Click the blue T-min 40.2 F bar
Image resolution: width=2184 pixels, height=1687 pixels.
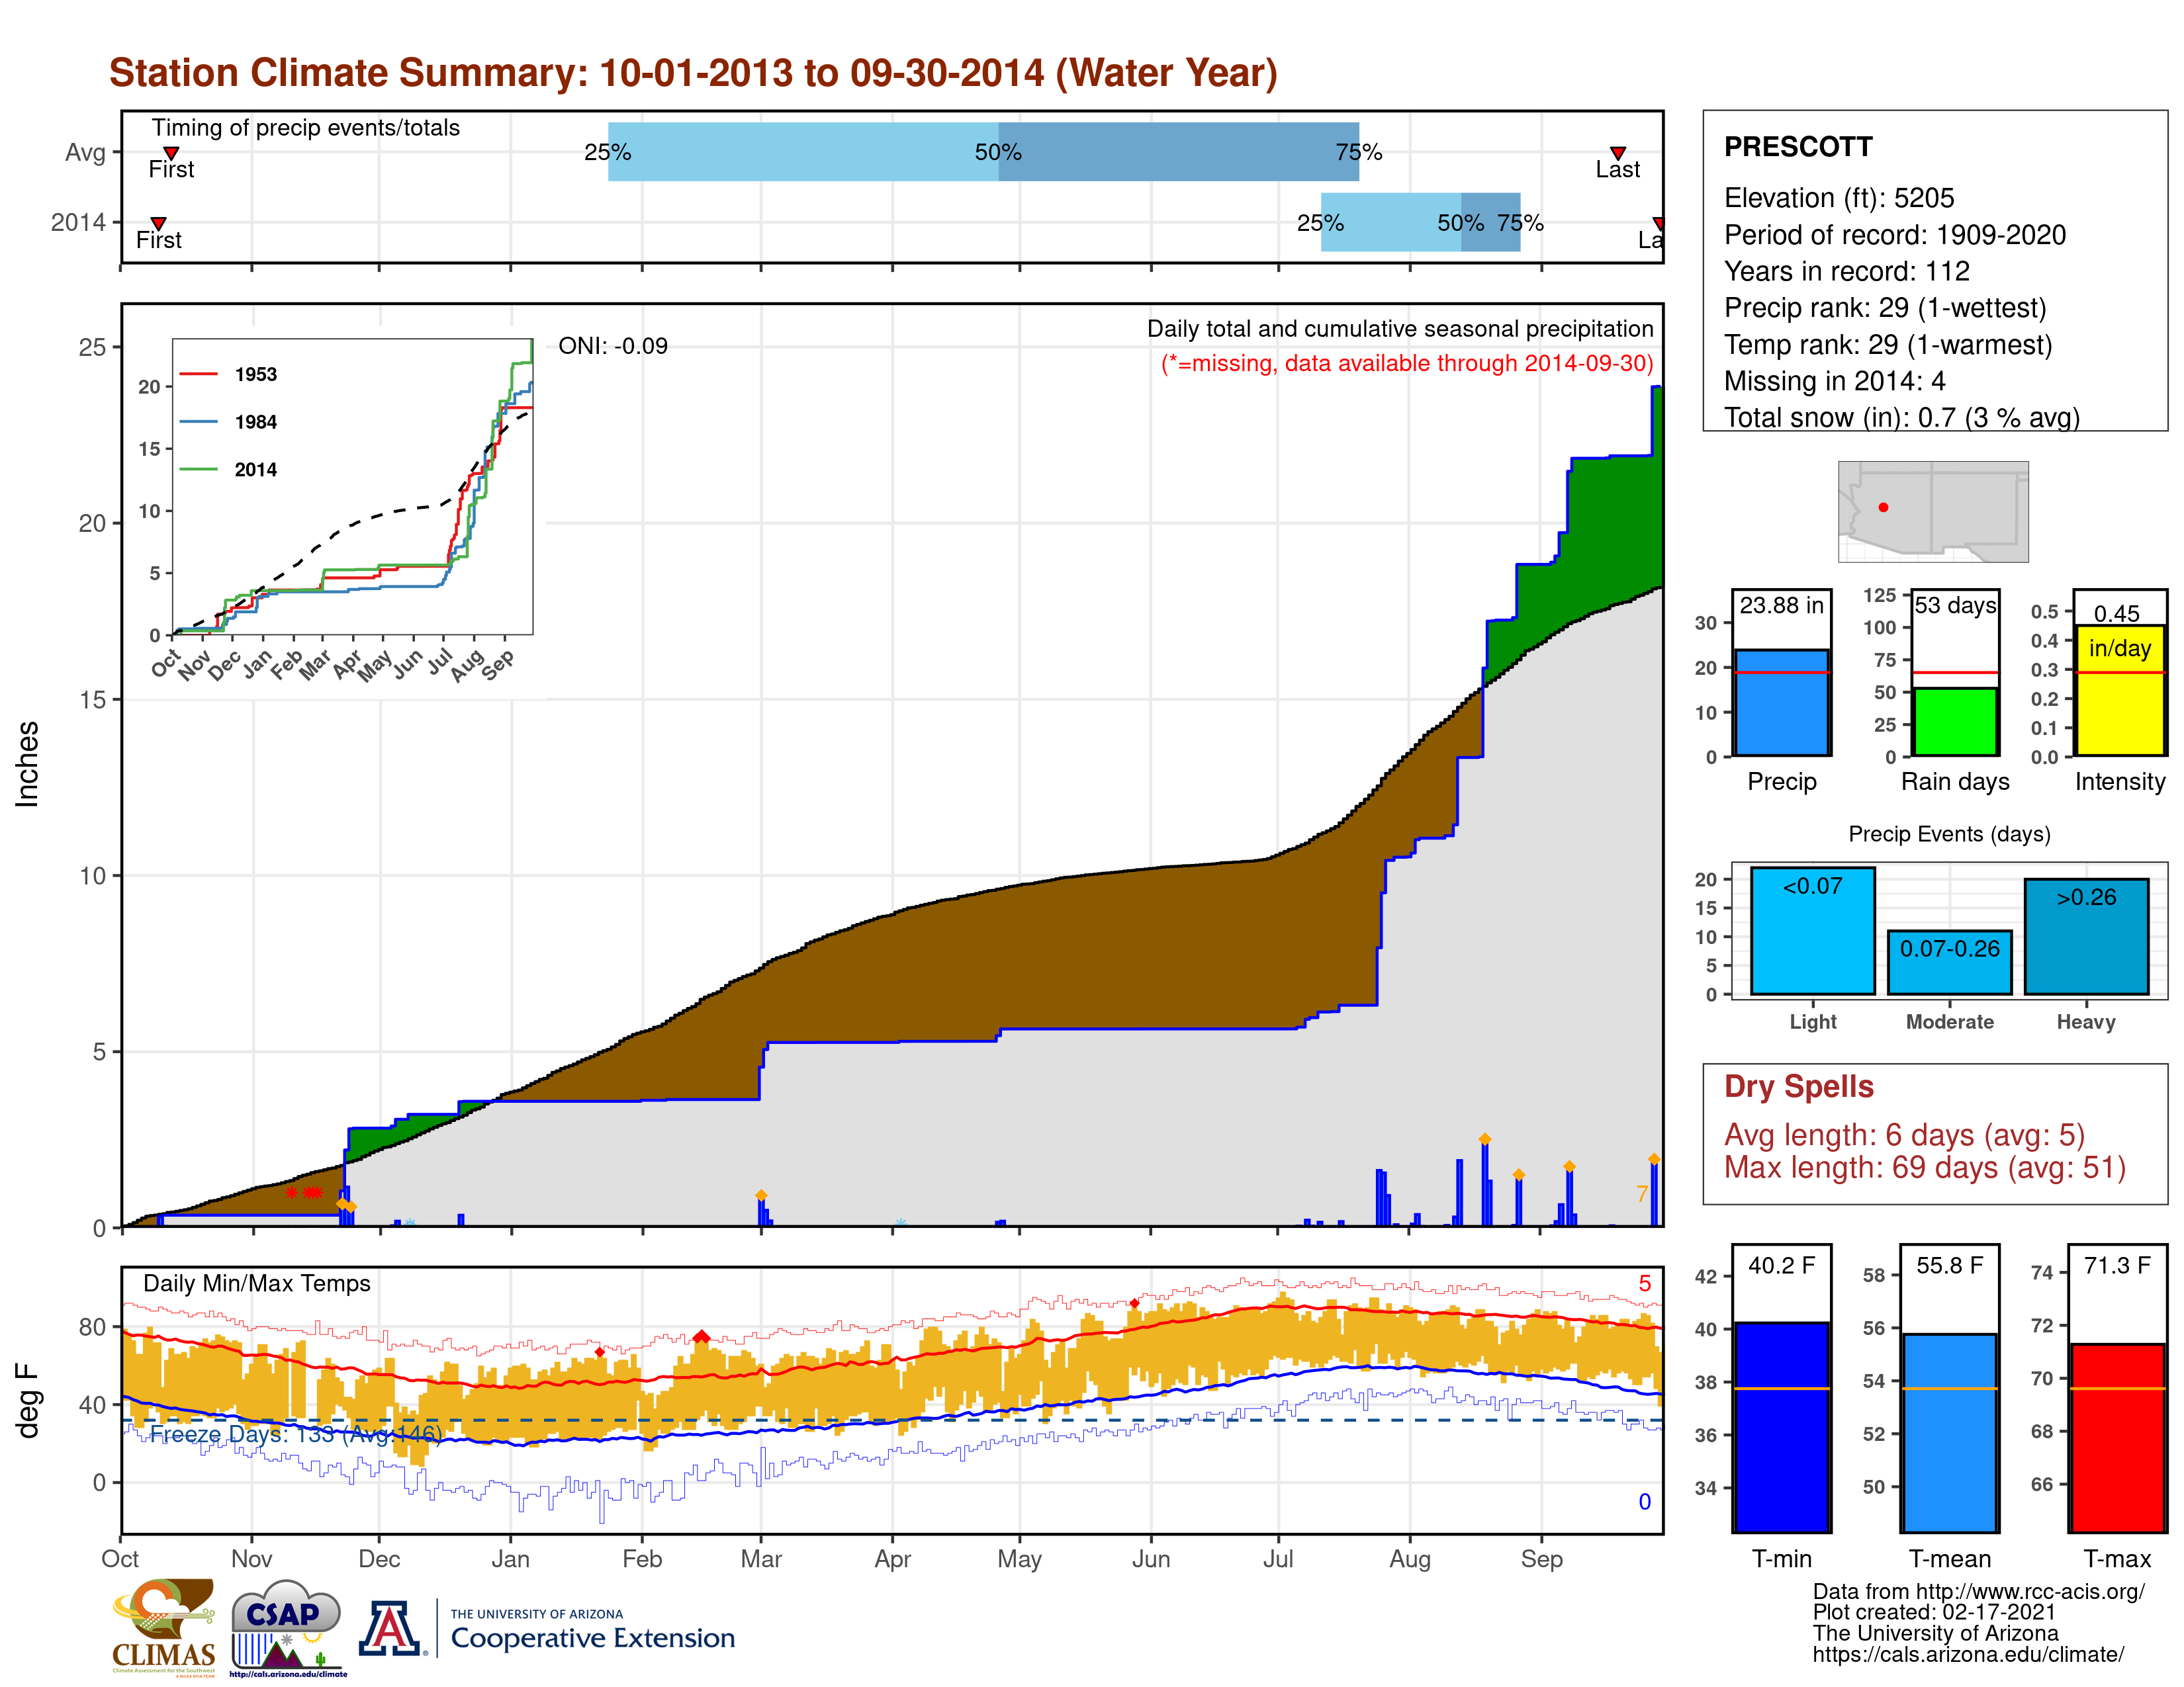click(1781, 1427)
